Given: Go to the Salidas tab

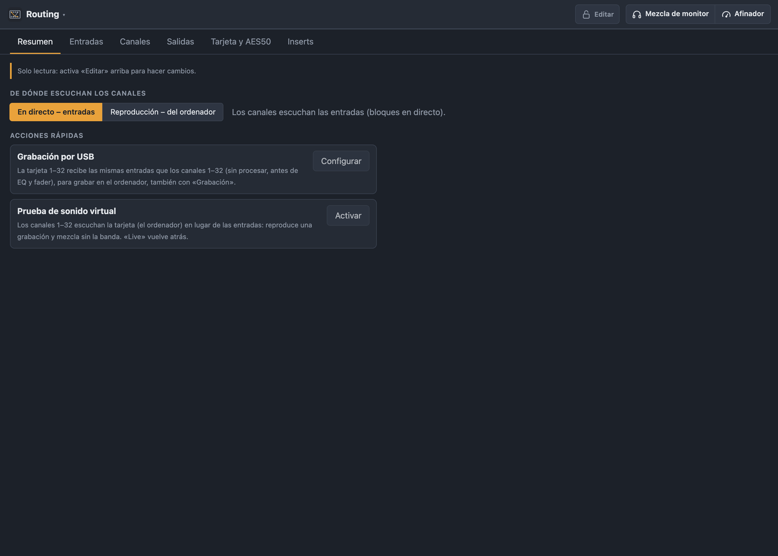Looking at the screenshot, I should [x=181, y=42].
